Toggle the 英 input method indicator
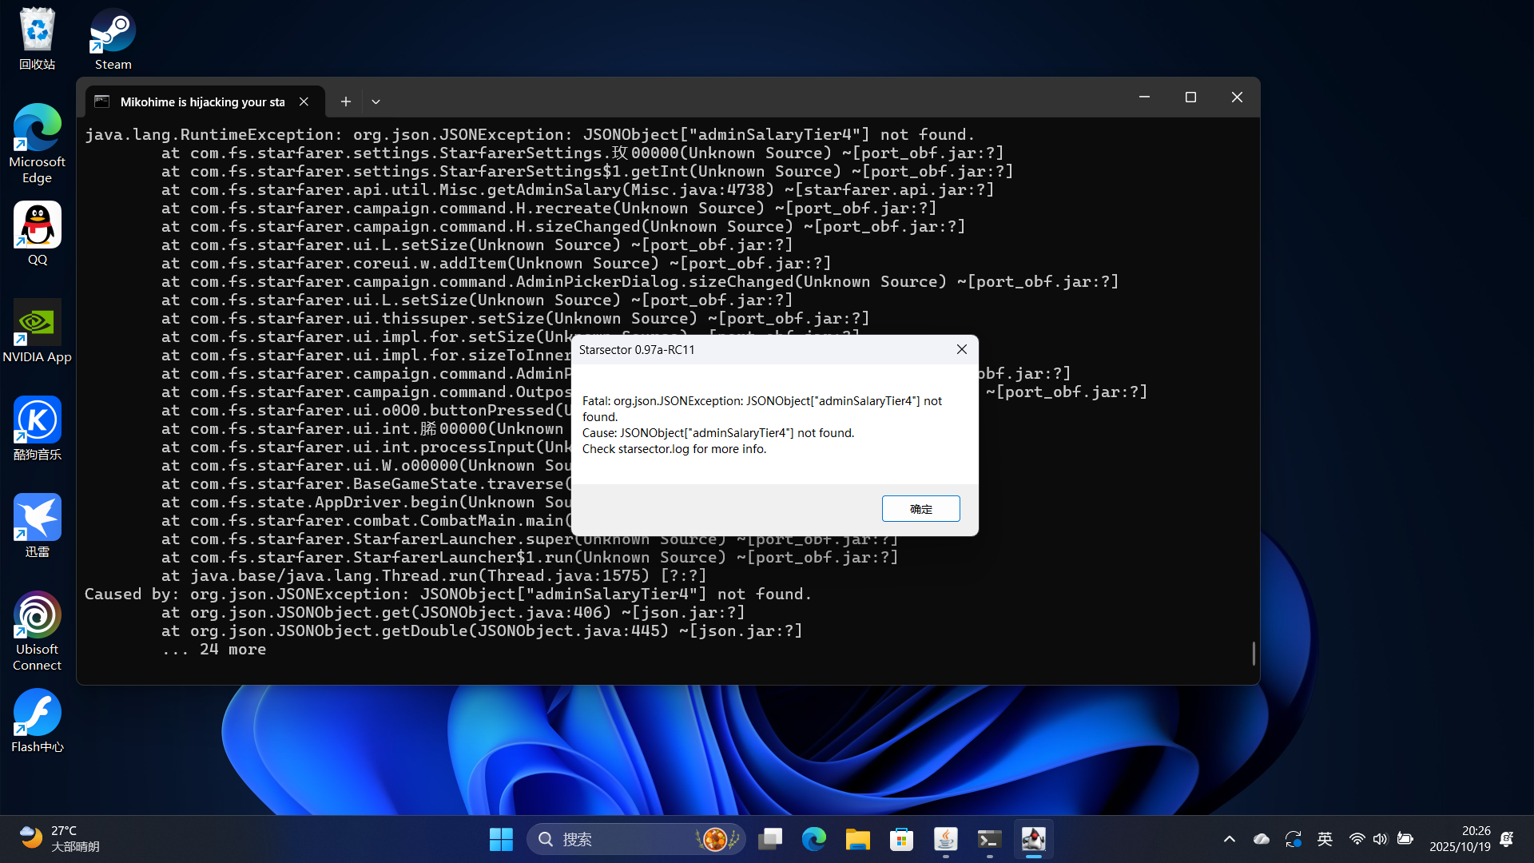 (x=1325, y=839)
